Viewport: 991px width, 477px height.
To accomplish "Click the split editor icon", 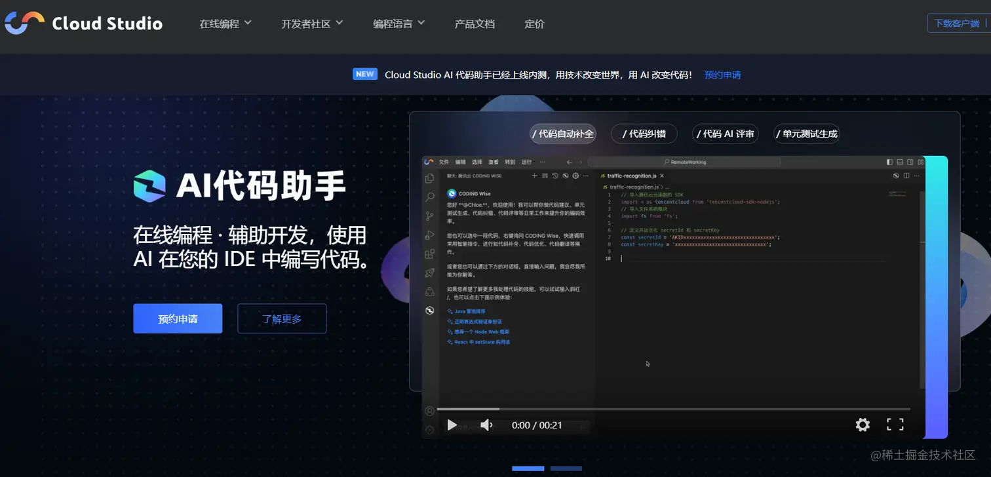I will tap(906, 176).
